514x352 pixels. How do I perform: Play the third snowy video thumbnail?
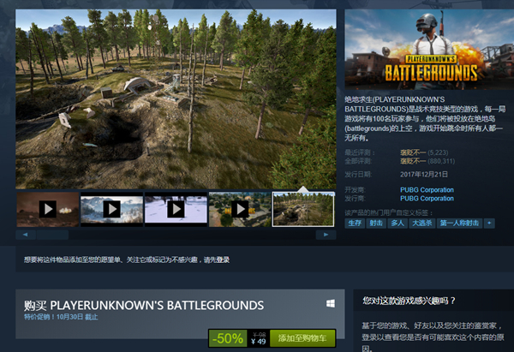[x=175, y=209]
